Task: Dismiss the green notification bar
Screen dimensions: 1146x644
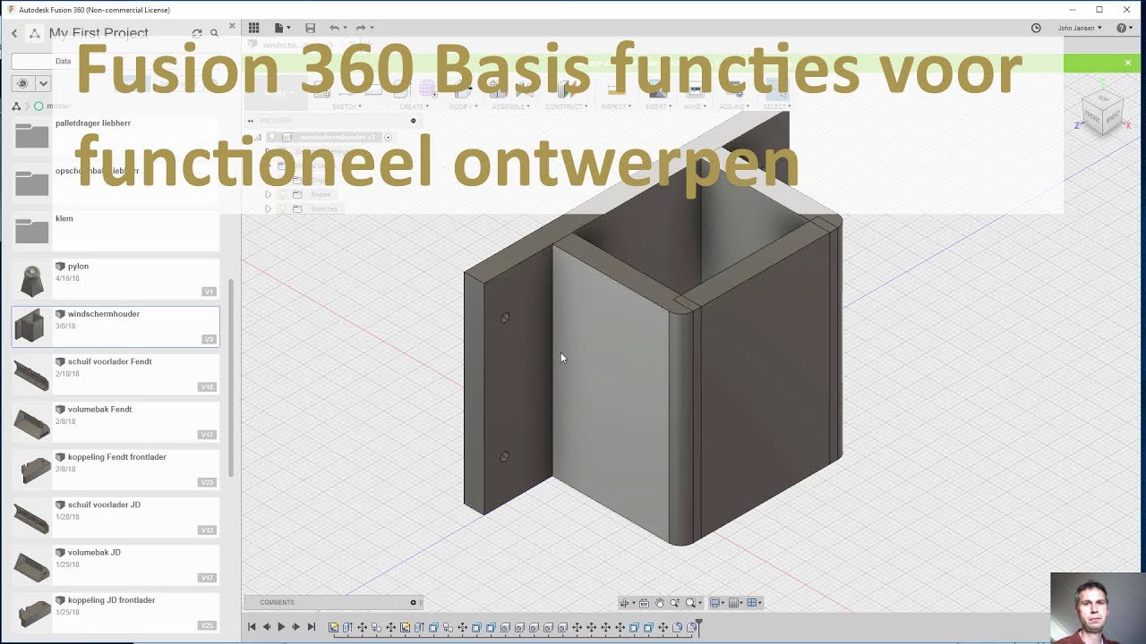Action: (x=1128, y=63)
